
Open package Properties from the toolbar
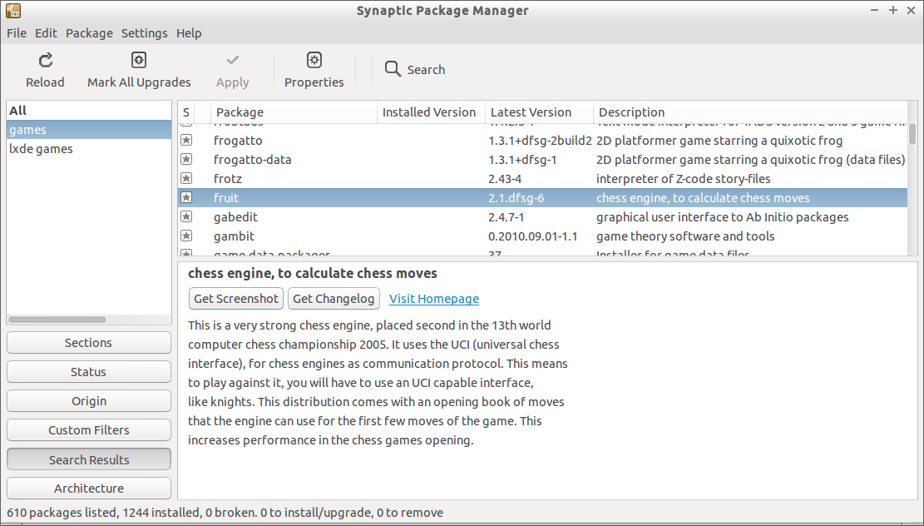coord(314,60)
